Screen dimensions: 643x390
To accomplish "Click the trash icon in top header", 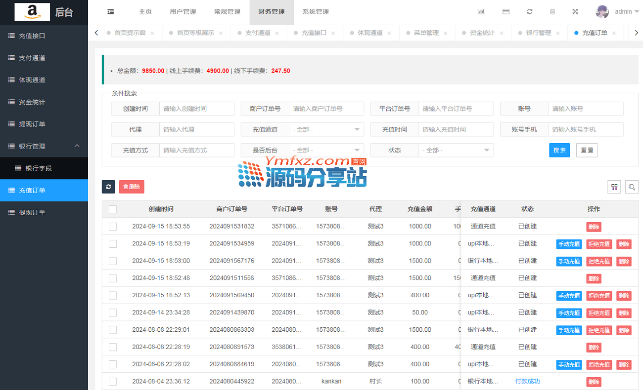I will click(552, 12).
